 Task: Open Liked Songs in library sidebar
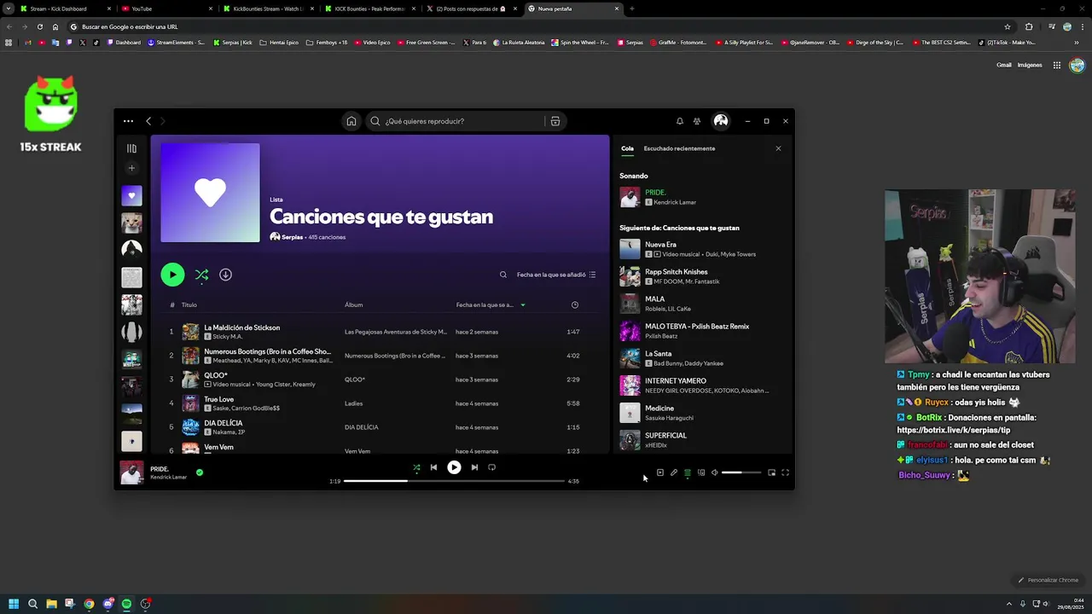131,196
